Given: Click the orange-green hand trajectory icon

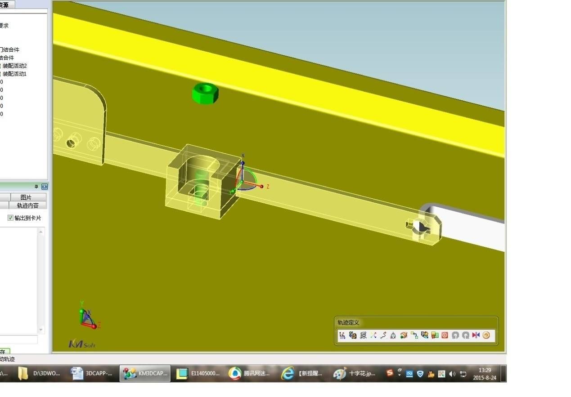Looking at the screenshot, I should tap(404, 335).
